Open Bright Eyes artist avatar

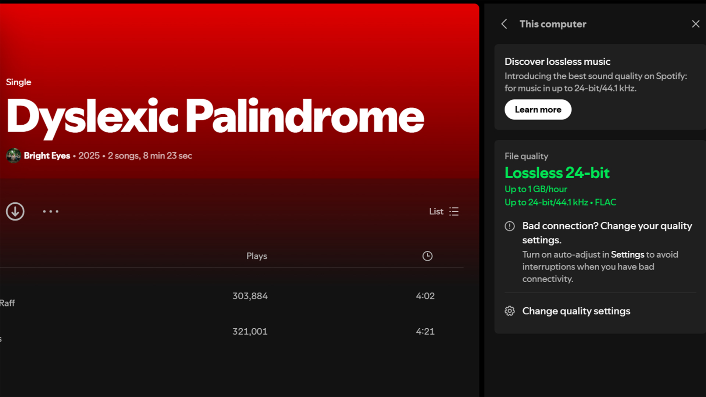pos(14,156)
